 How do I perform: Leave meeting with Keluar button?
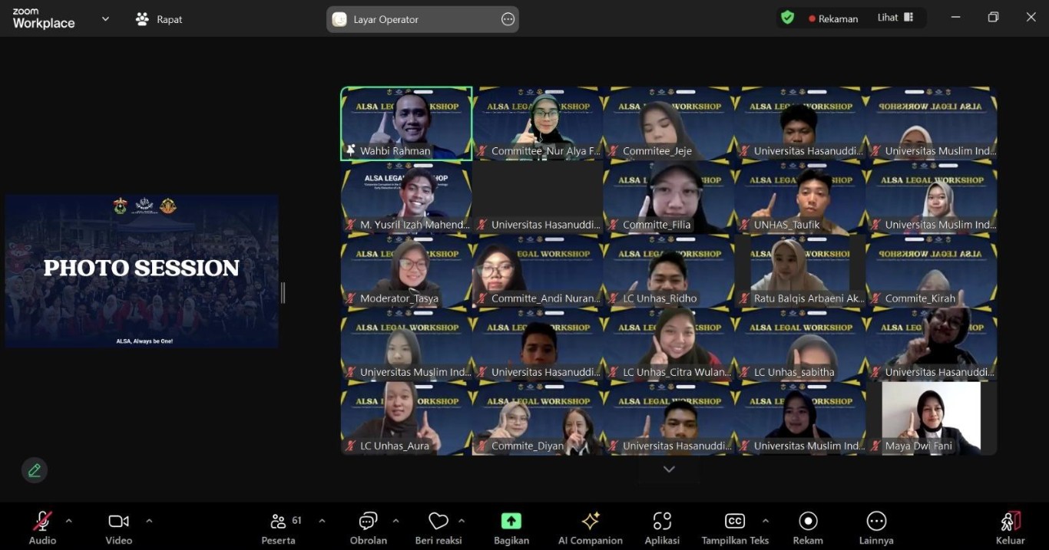tap(1011, 528)
